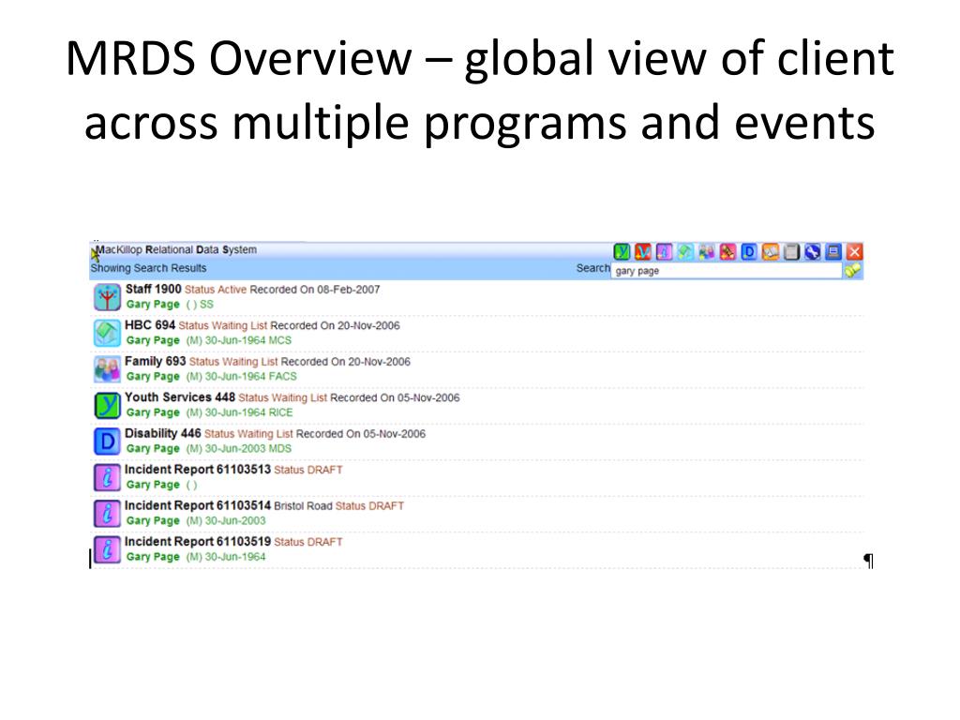The image size is (960, 720).
Task: Click the blue D Disability toolbar icon
Action: click(749, 251)
